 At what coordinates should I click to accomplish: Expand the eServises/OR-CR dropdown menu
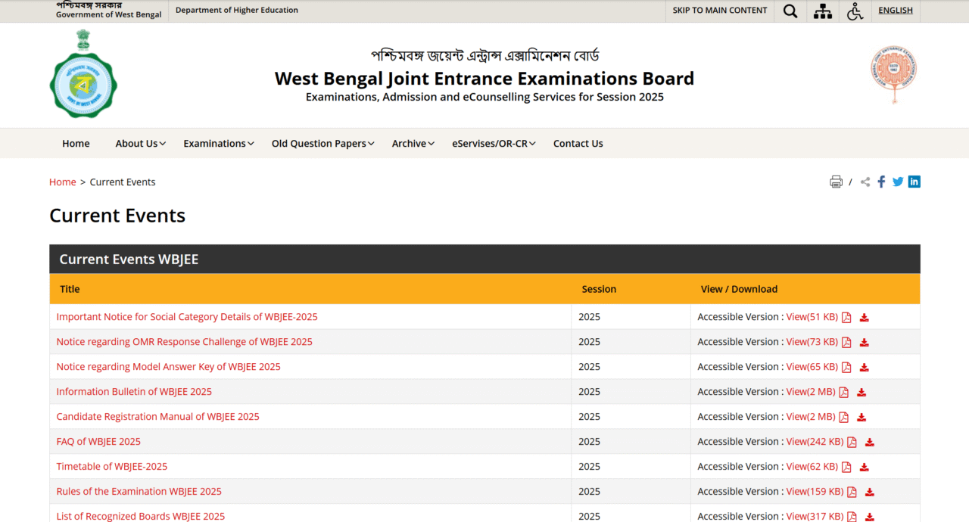[x=494, y=144]
